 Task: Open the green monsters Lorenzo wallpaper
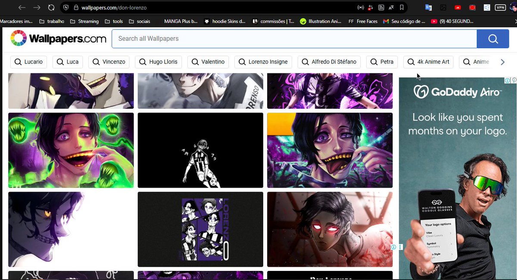click(x=71, y=150)
